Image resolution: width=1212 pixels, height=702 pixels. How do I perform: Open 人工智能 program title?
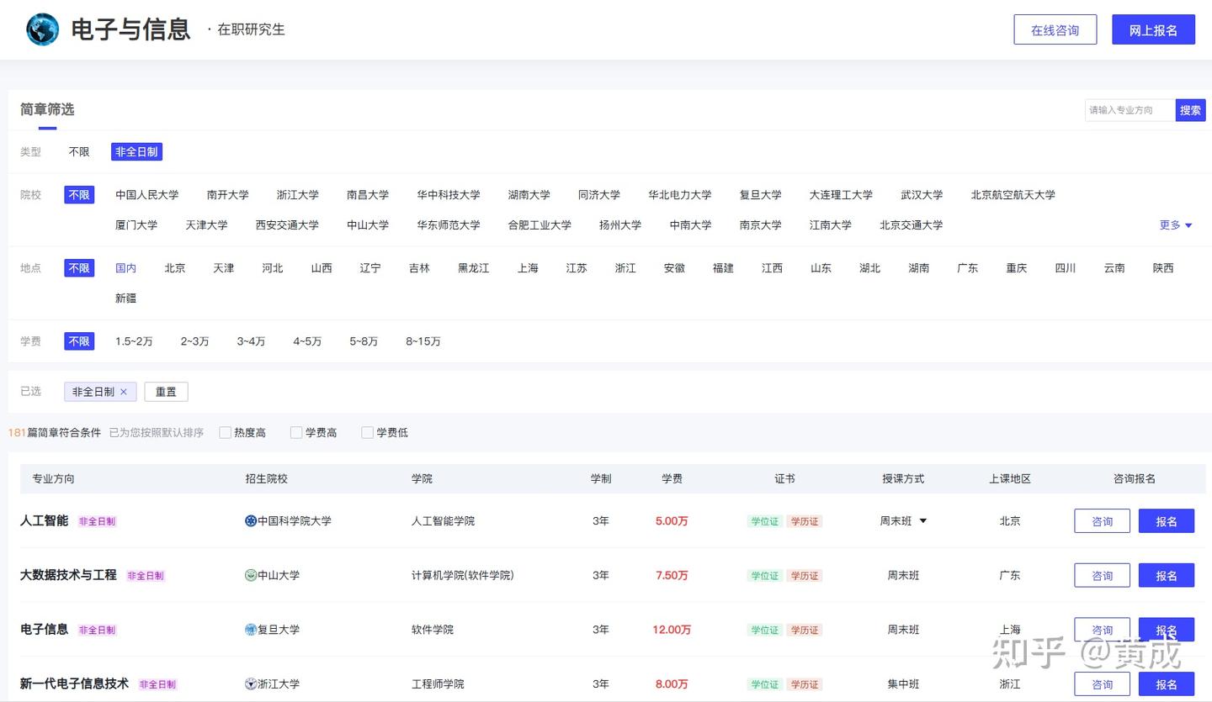(44, 521)
